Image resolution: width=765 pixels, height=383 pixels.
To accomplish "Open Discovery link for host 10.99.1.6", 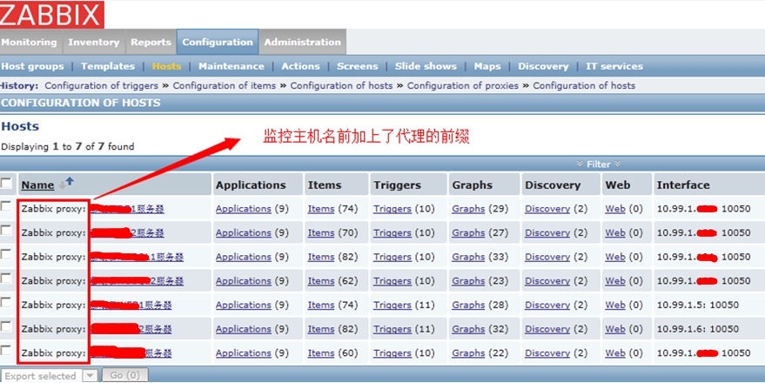I will [547, 329].
